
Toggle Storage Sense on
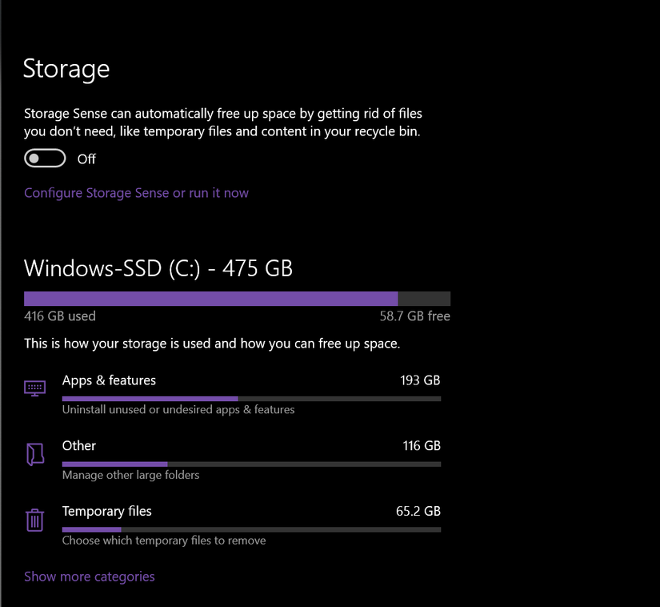[45, 158]
